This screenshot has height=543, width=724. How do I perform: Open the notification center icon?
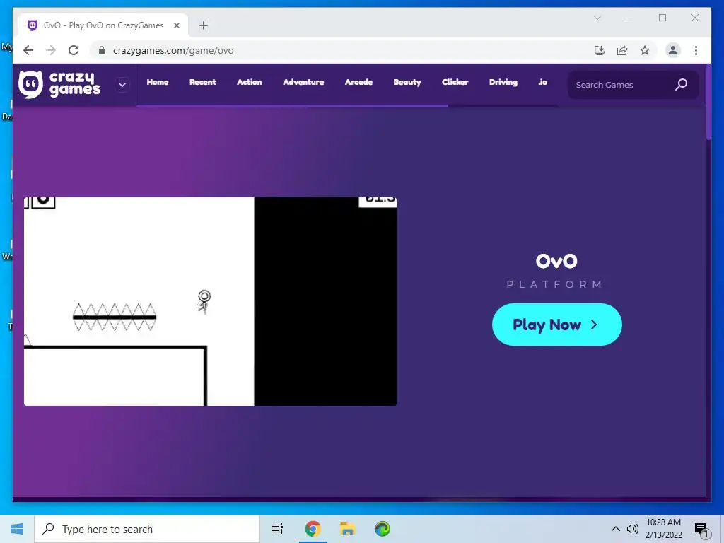pyautogui.click(x=701, y=530)
